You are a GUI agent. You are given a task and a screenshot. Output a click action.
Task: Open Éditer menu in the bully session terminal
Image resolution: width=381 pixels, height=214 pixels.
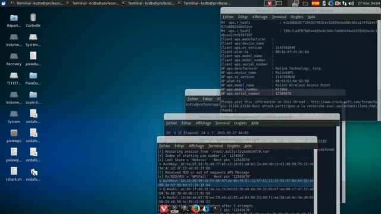pyautogui.click(x=179, y=146)
